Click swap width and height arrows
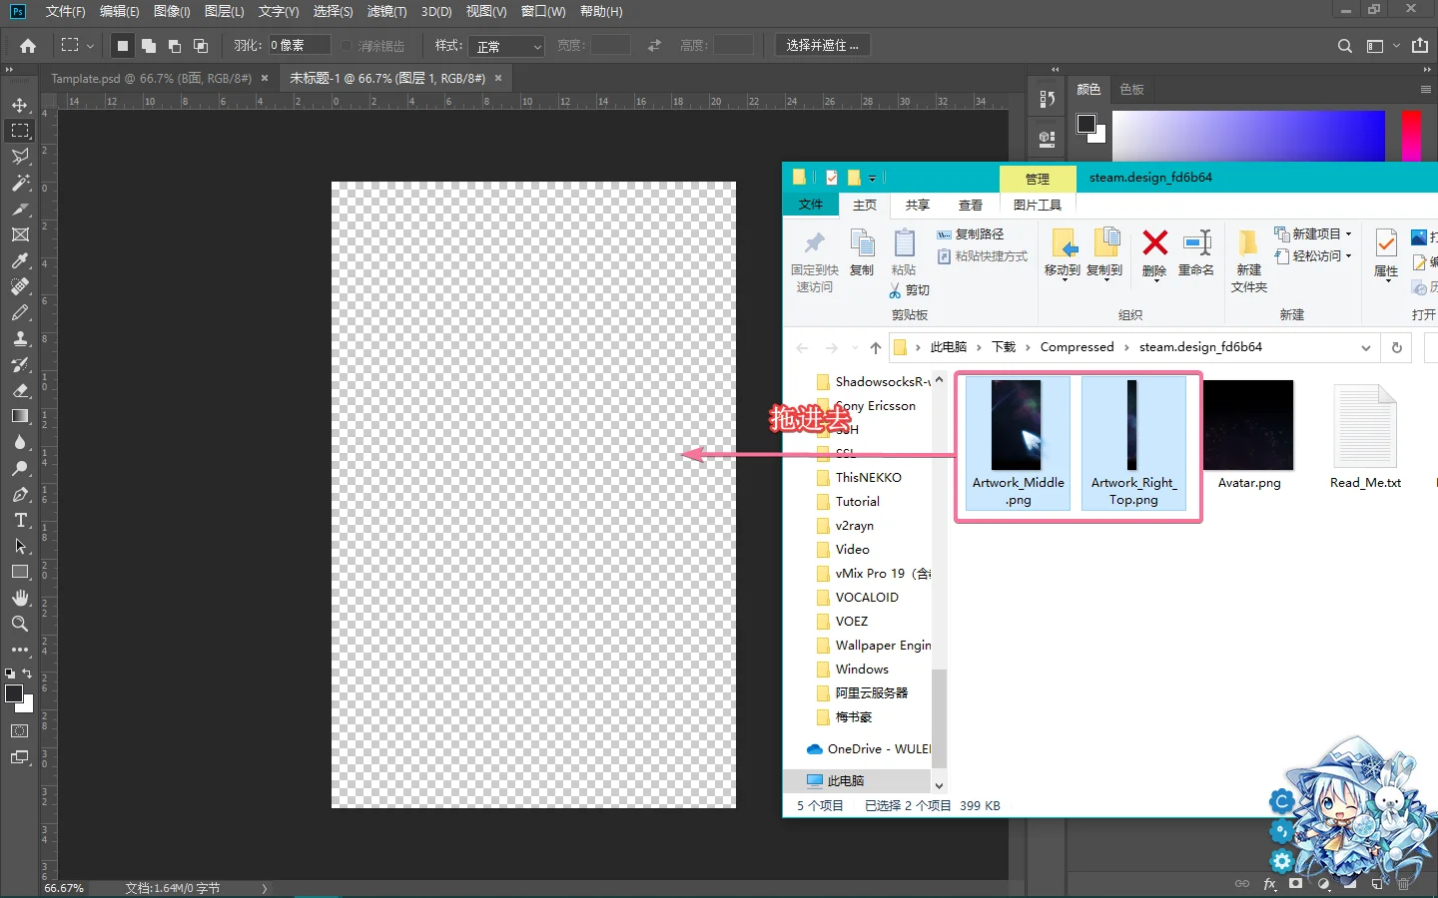 pyautogui.click(x=654, y=46)
